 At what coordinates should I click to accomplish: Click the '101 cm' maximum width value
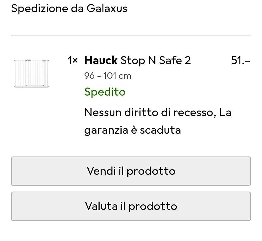pyautogui.click(x=117, y=76)
